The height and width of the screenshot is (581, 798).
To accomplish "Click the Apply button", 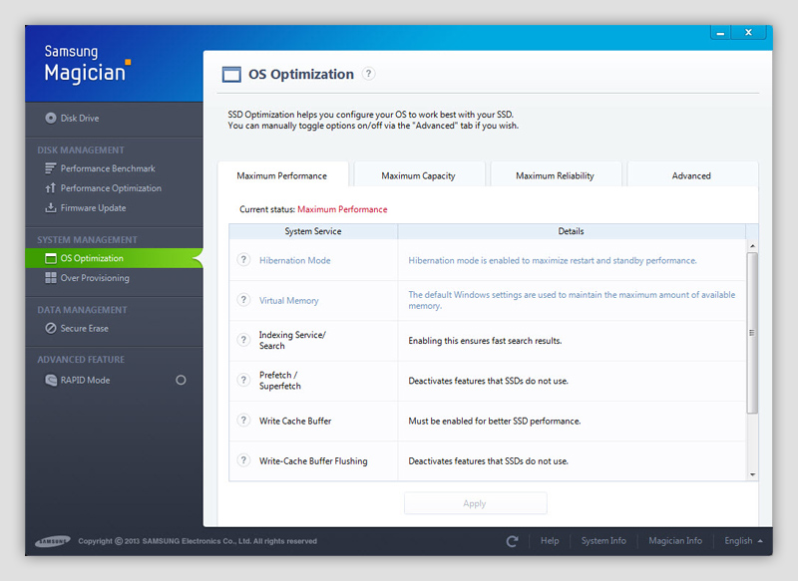I will (x=476, y=503).
